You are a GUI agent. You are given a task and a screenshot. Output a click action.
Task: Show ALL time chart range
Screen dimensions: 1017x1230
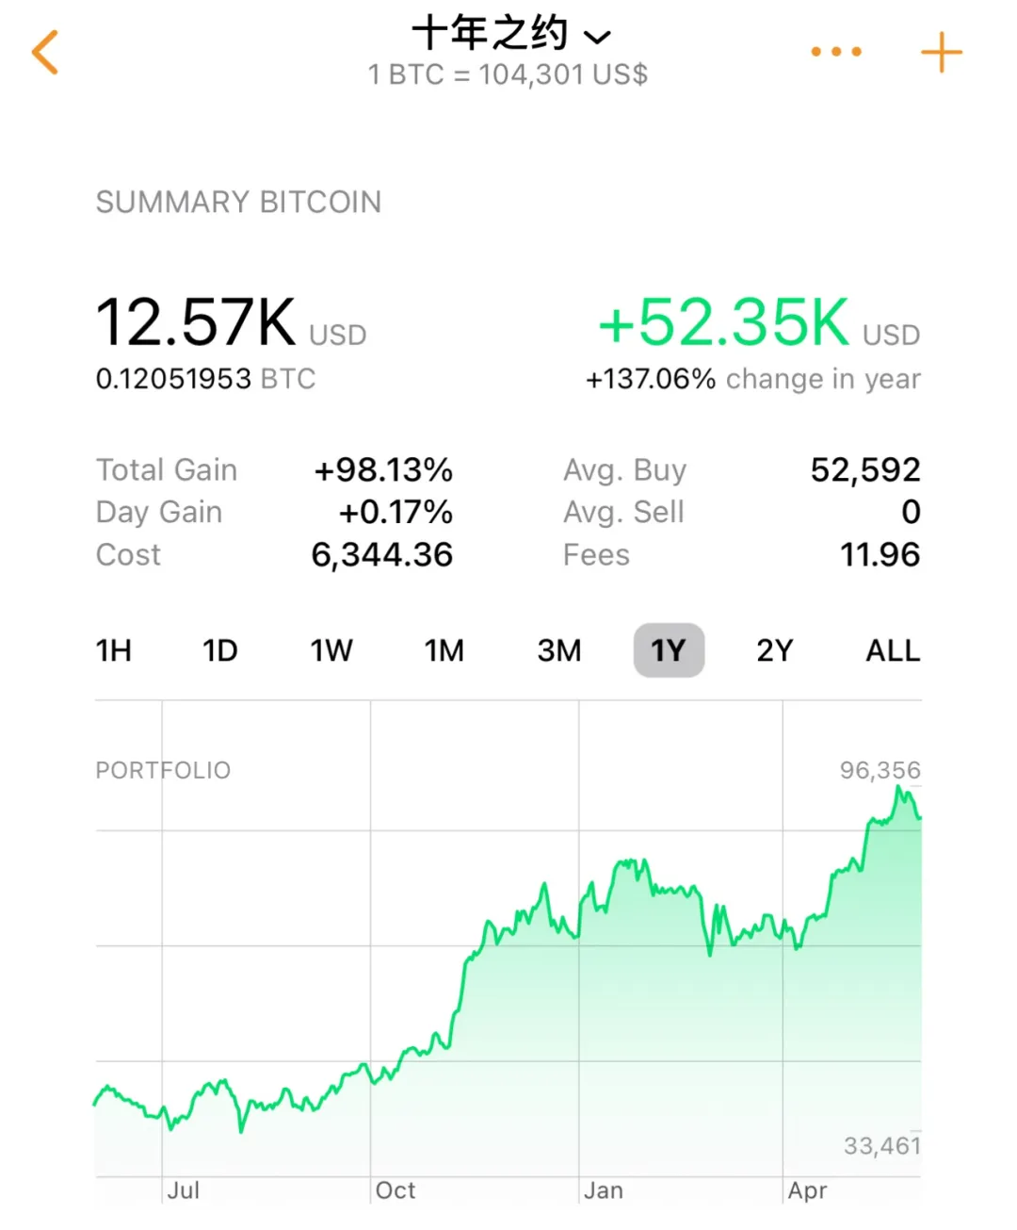coord(892,650)
